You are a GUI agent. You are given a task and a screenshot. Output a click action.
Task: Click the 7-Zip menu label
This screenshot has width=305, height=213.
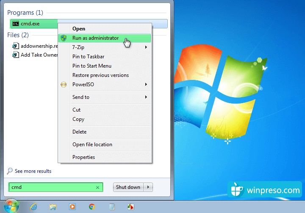[78, 47]
